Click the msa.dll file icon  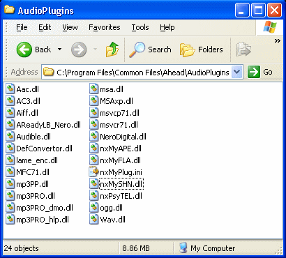(x=93, y=89)
